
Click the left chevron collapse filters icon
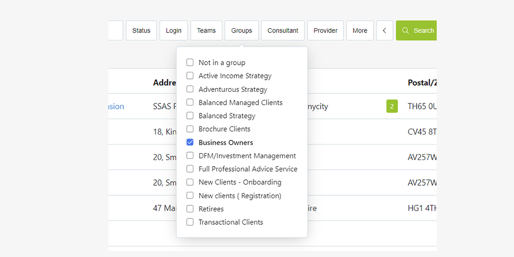pyautogui.click(x=384, y=31)
